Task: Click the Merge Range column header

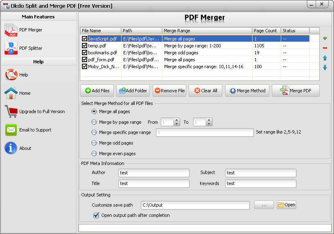Action: (x=207, y=31)
